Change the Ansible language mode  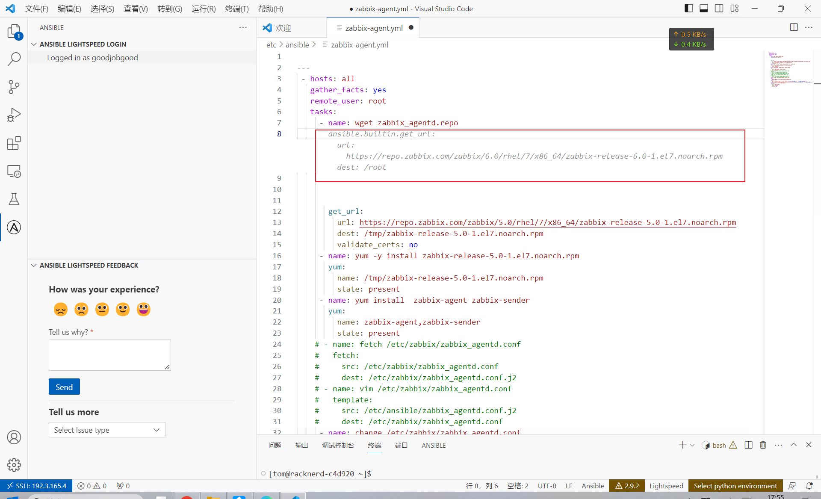pos(593,486)
